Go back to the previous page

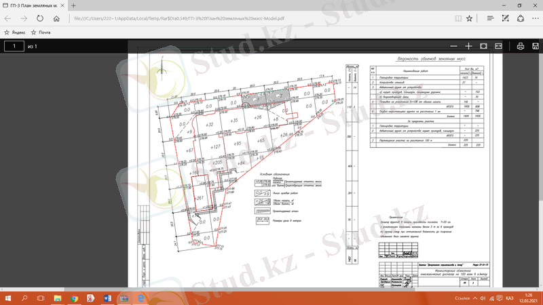click(7, 18)
